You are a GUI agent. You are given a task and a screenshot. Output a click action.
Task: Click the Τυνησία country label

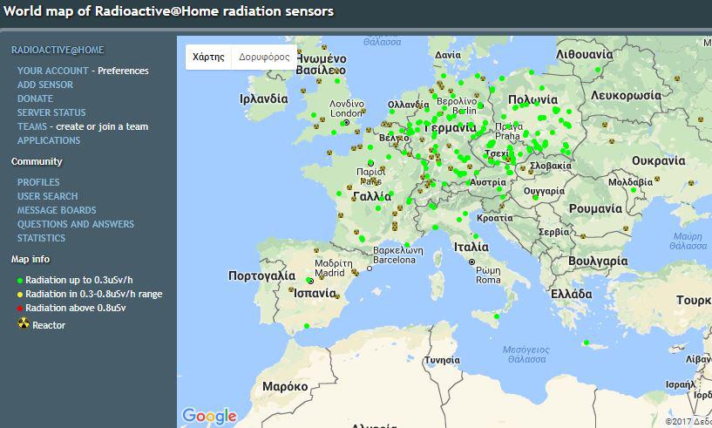point(442,360)
